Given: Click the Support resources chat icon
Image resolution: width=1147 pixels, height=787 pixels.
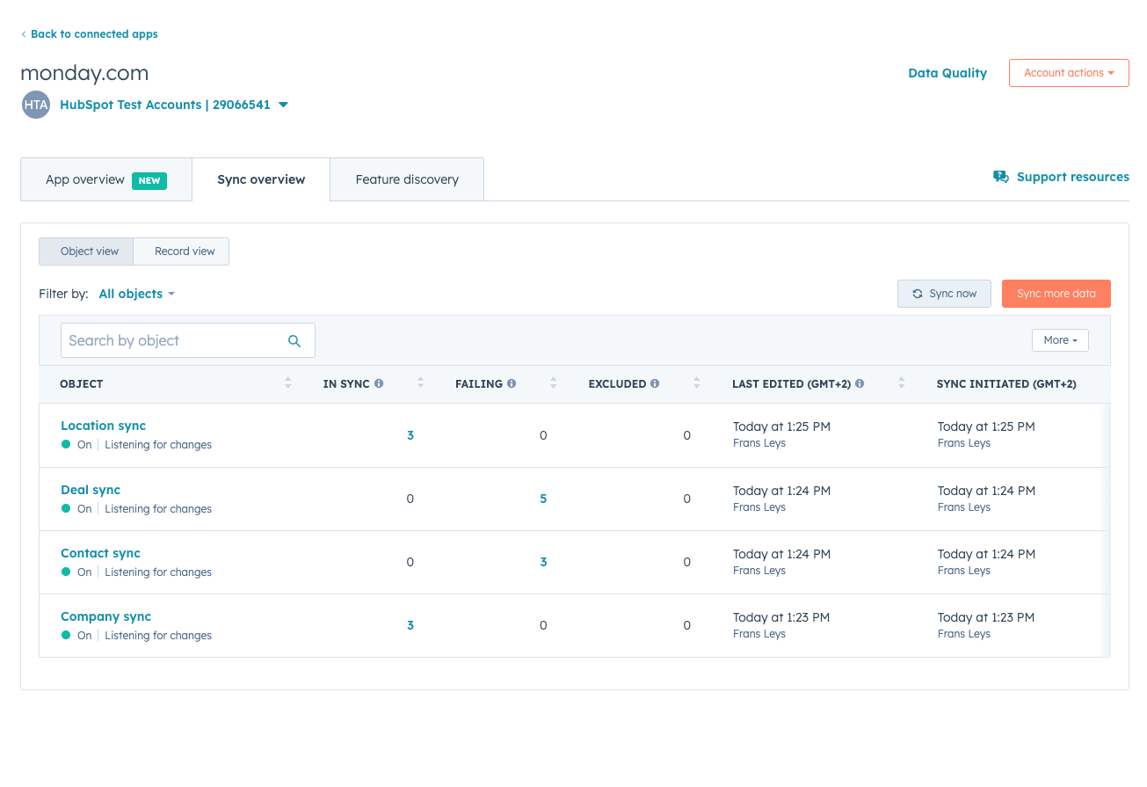Looking at the screenshot, I should [1001, 177].
